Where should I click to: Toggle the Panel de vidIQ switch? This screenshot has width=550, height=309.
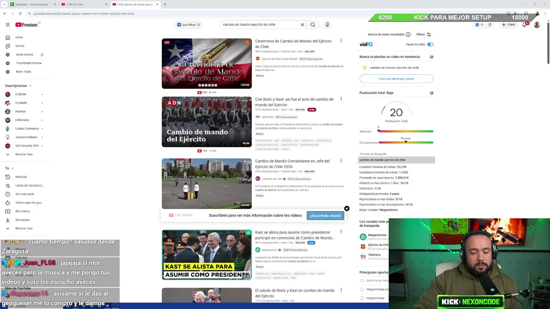click(430, 44)
